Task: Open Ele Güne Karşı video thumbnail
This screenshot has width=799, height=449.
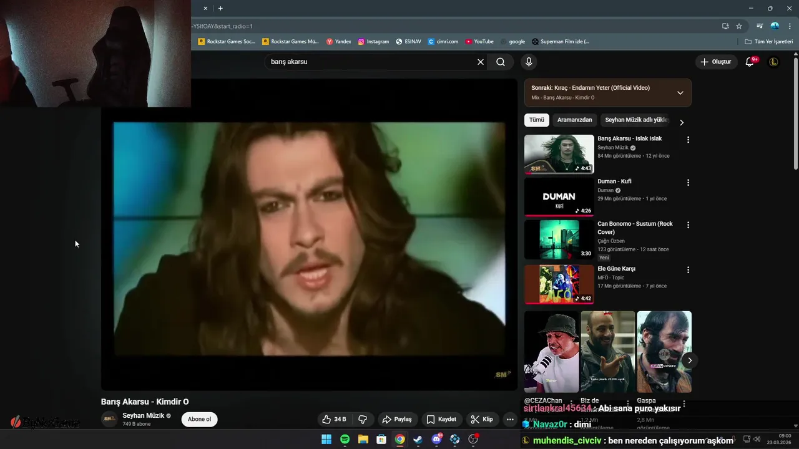Action: (x=559, y=284)
